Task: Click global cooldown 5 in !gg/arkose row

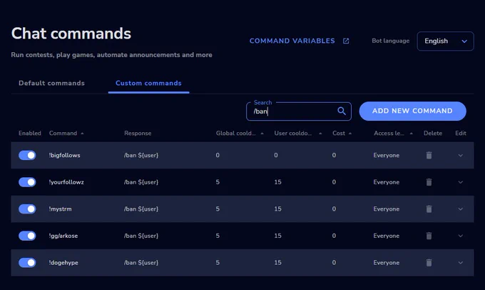Action: tap(218, 236)
